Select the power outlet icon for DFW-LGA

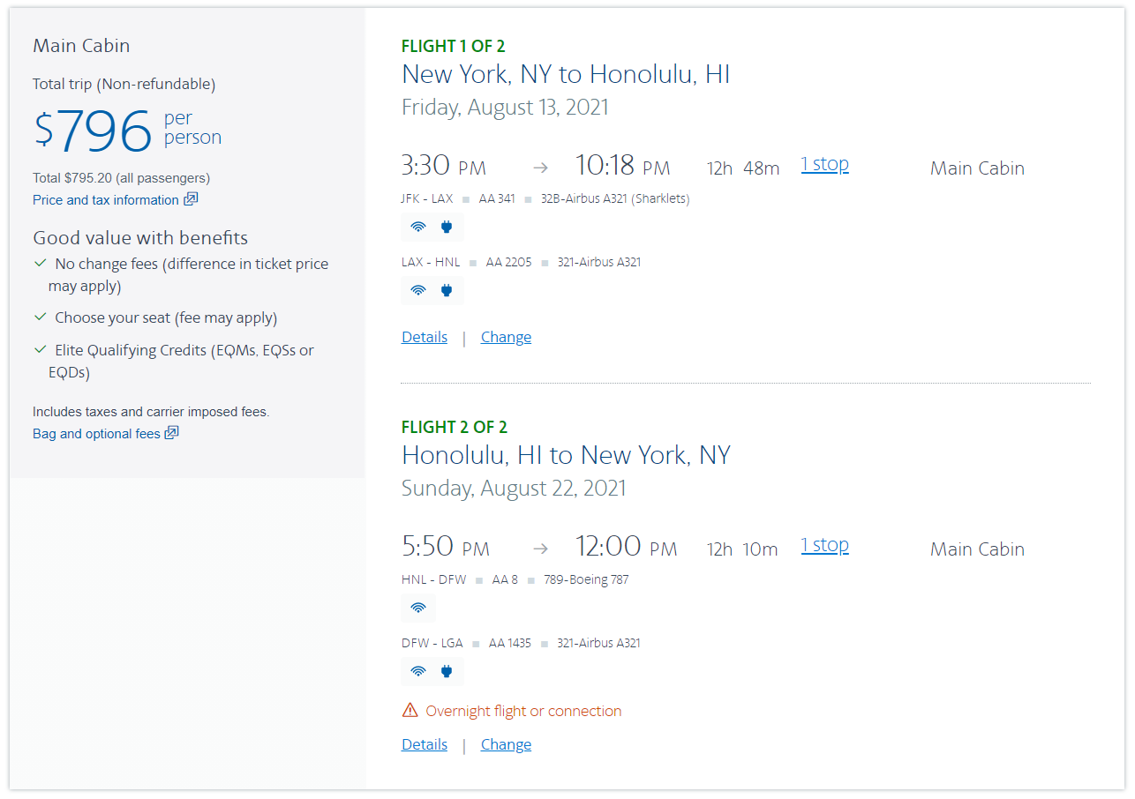coord(446,671)
